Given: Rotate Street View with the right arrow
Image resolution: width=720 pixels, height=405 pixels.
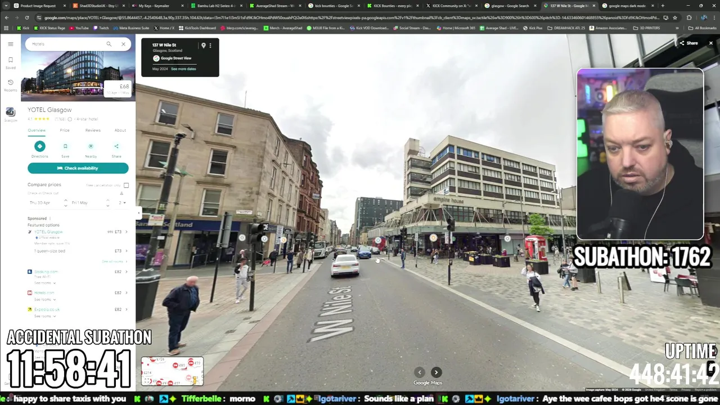Looking at the screenshot, I should (x=436, y=372).
